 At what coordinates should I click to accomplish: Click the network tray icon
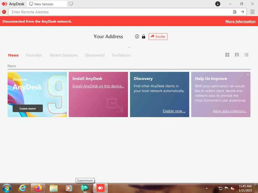pos(220,188)
